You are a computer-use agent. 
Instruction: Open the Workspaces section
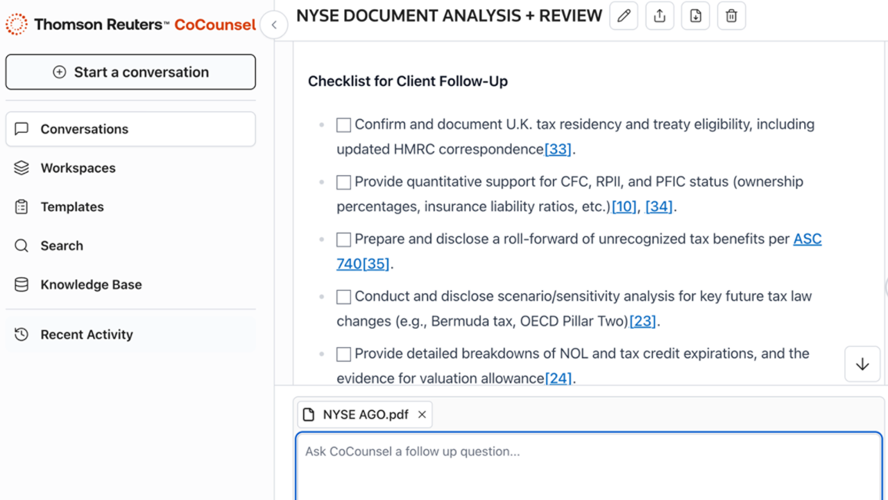(x=78, y=168)
